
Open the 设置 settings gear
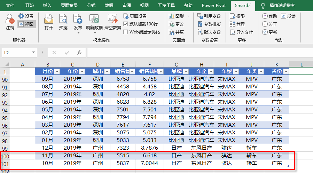click(21, 16)
